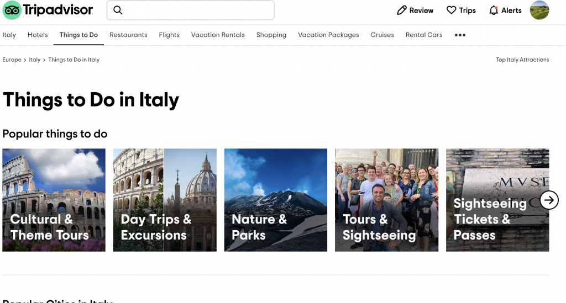The height and width of the screenshot is (303, 566).
Task: Click the search magnifier icon
Action: (118, 10)
